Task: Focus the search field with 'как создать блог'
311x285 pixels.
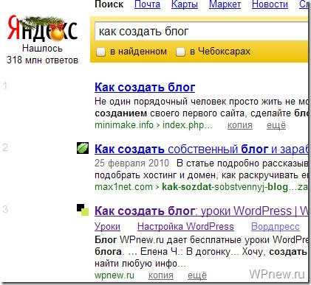Action: [202, 32]
